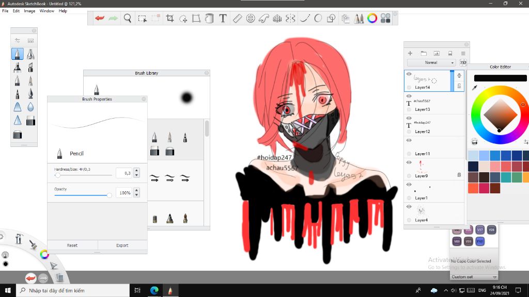Select the Distort transform tool

pyautogui.click(x=196, y=18)
